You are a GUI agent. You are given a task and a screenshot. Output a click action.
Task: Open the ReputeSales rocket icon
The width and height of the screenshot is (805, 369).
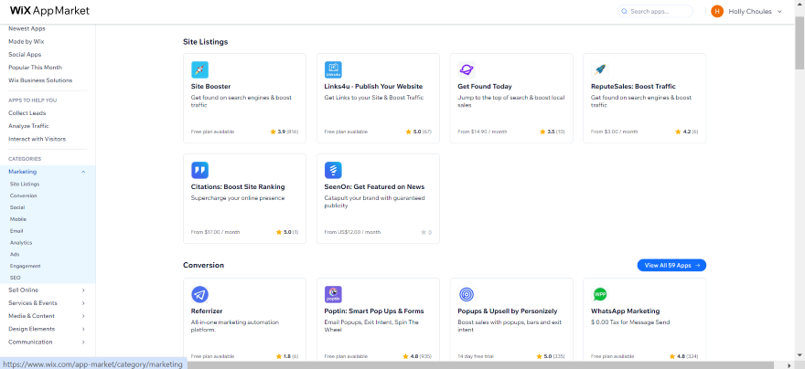click(600, 69)
